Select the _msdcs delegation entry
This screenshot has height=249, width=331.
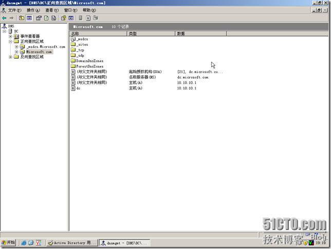79,39
